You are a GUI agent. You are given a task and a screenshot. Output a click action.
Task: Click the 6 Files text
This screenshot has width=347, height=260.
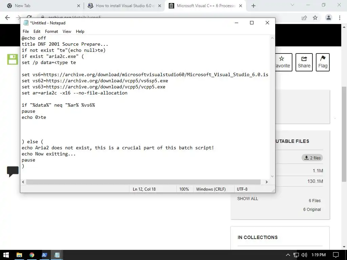click(315, 201)
